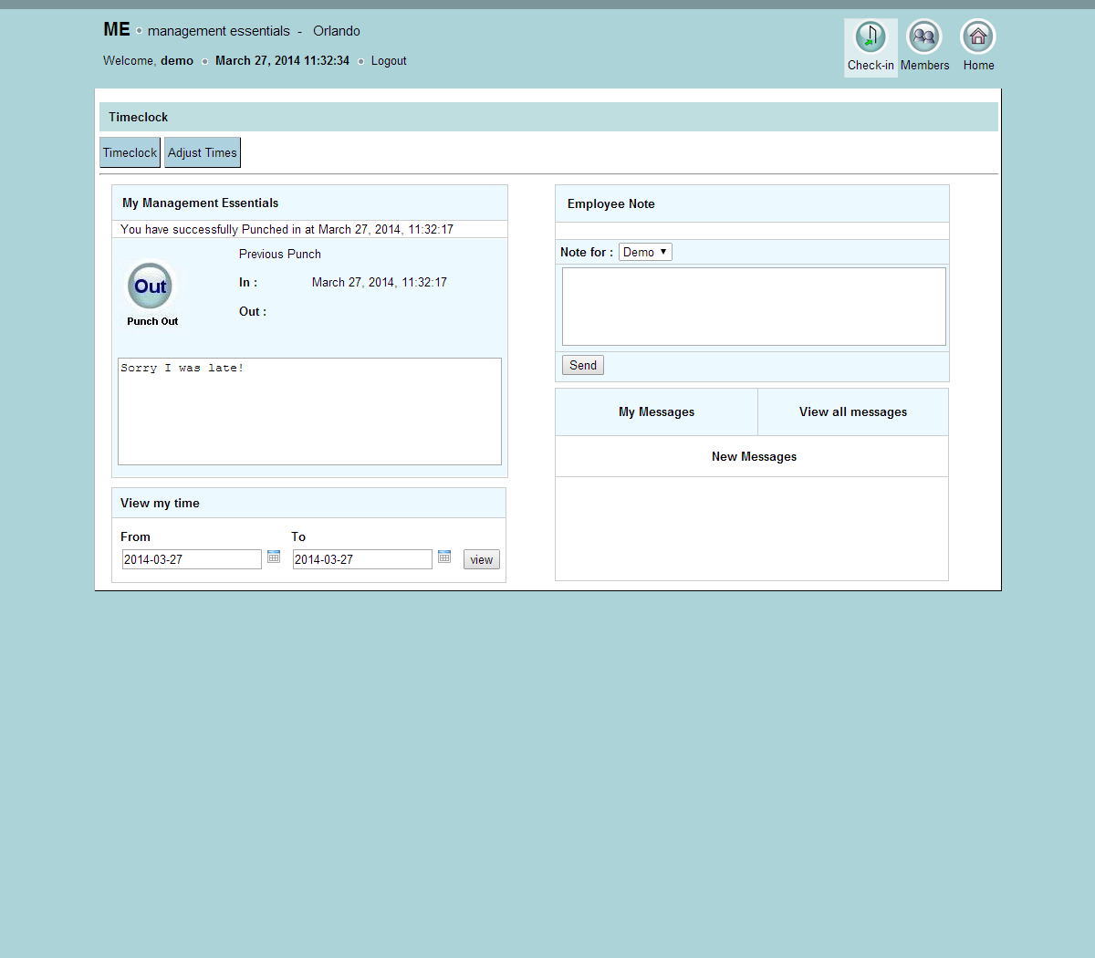1095x958 pixels.
Task: Switch to the Timeclock tab
Action: 130,152
